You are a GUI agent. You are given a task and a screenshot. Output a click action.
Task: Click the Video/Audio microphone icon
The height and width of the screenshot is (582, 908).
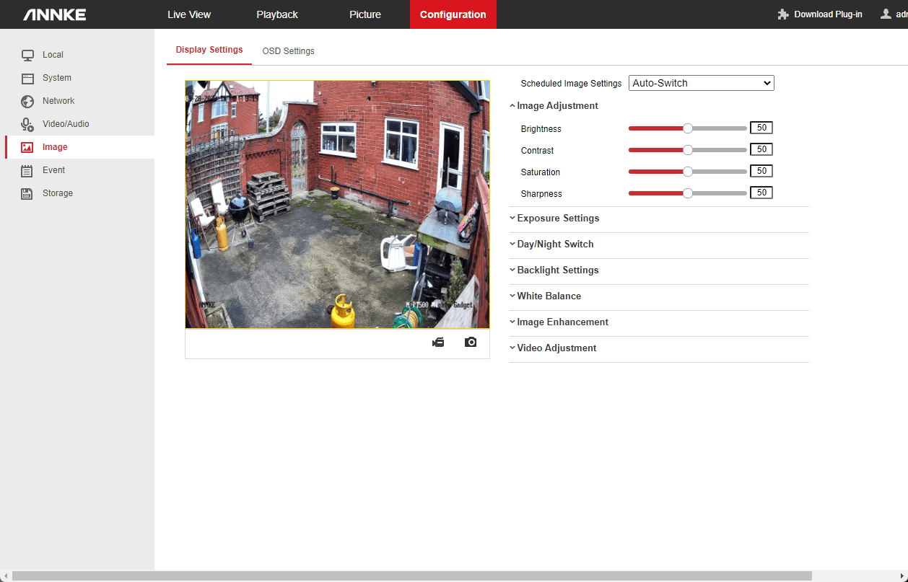pos(27,124)
